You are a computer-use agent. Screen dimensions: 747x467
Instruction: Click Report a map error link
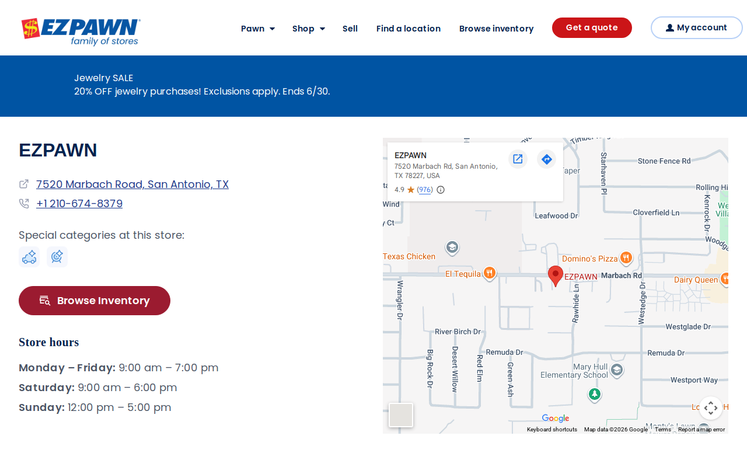click(x=701, y=430)
